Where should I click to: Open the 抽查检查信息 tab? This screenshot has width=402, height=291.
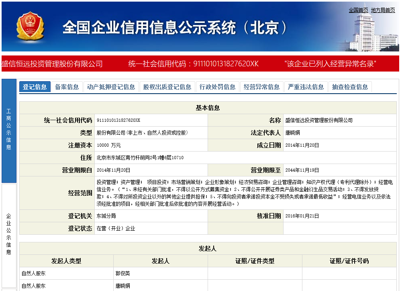coord(350,87)
